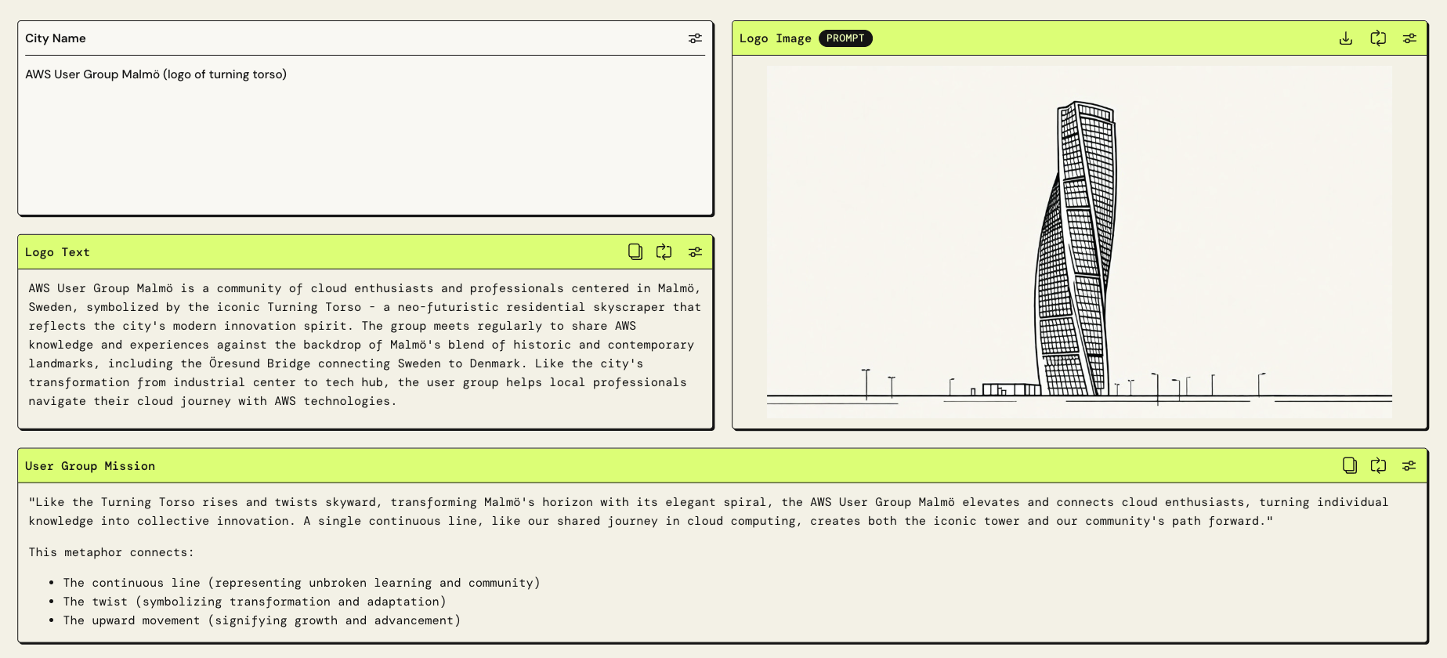Viewport: 1447px width, 658px height.
Task: Regenerate the User Group Mission block
Action: click(x=1378, y=465)
